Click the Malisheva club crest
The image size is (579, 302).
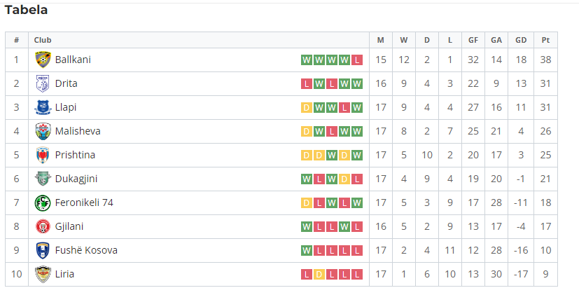(43, 131)
